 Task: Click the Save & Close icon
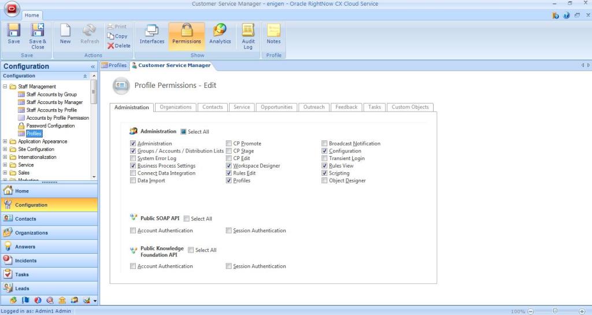38,35
